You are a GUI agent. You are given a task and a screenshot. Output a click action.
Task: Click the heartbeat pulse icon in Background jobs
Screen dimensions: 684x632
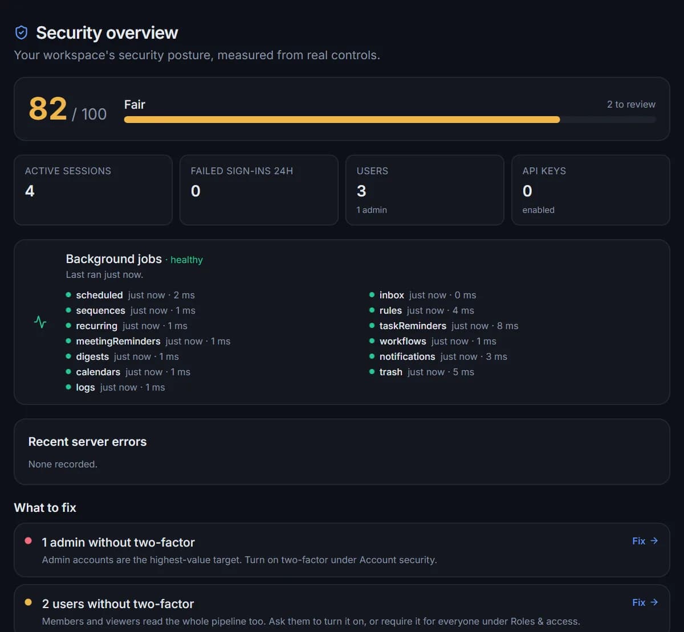coord(40,322)
